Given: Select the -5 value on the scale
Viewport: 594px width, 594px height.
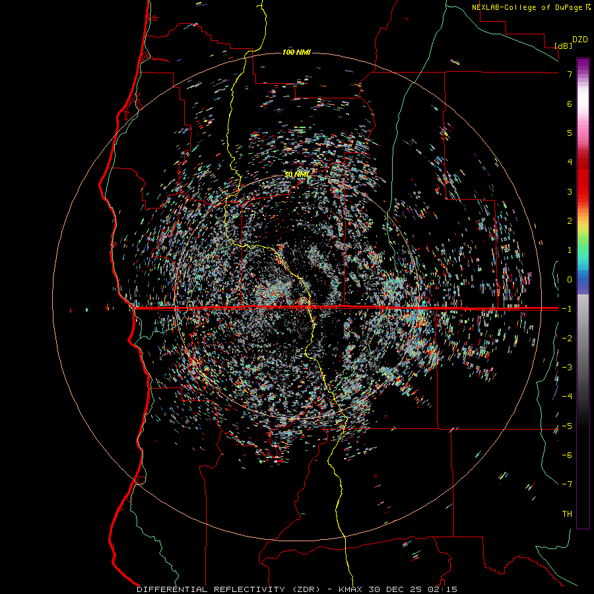Looking at the screenshot, I should (x=567, y=426).
